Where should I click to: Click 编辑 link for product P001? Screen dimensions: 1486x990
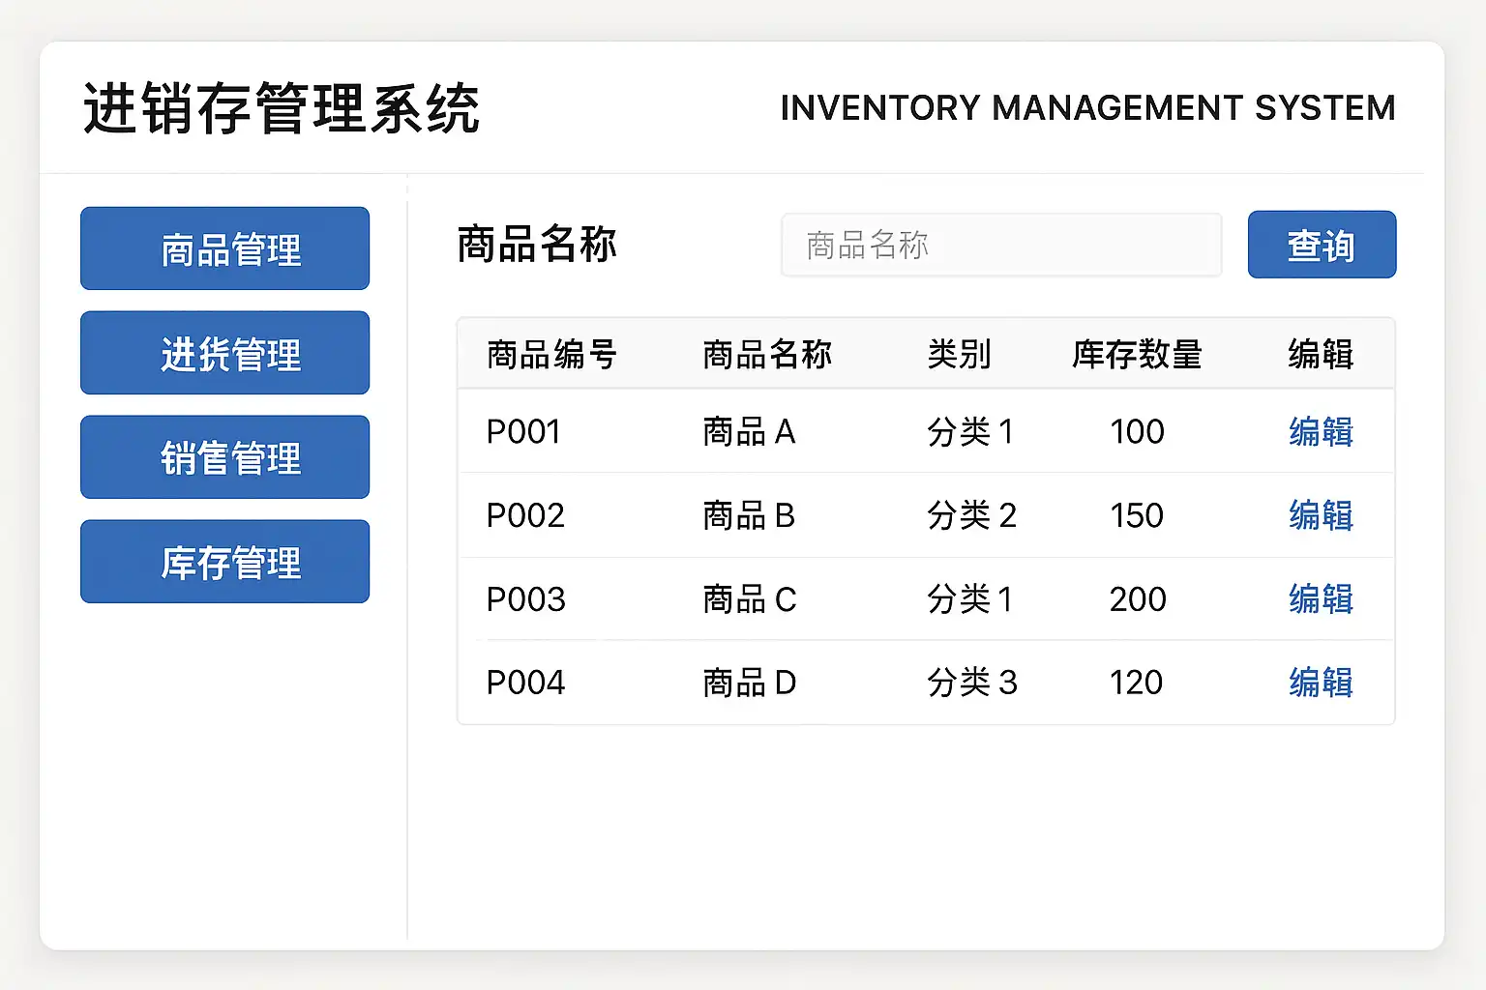click(1320, 432)
